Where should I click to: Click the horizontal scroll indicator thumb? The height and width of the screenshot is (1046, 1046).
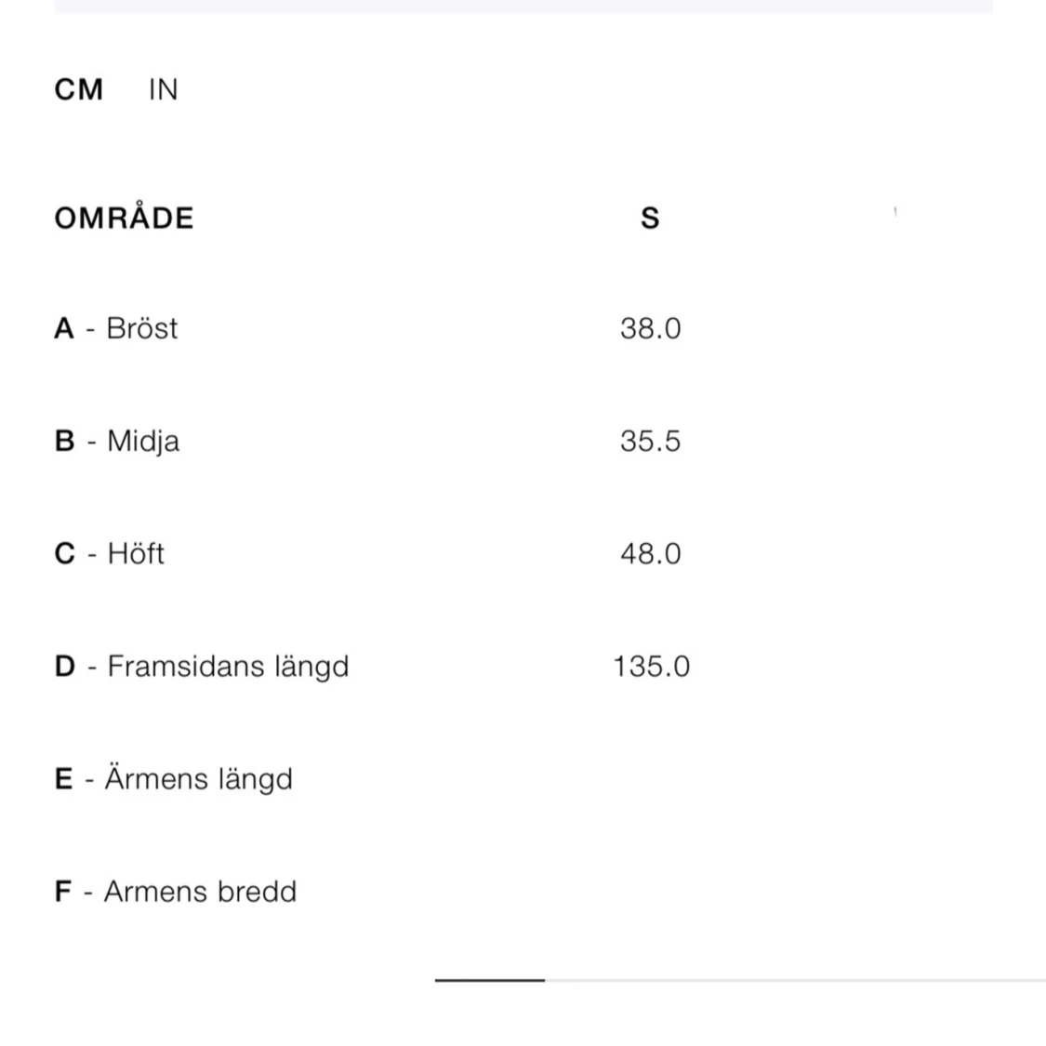point(490,980)
